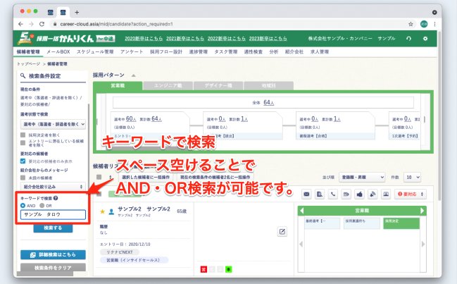
Task: Click the red 営 square badge
Action: click(x=204, y=269)
